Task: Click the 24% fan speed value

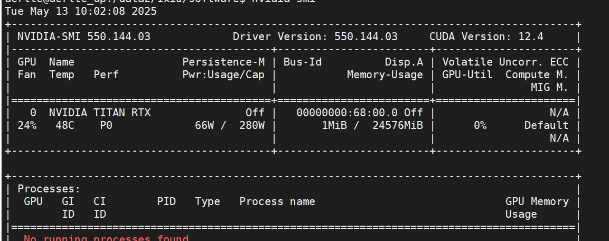Action: 27,126
